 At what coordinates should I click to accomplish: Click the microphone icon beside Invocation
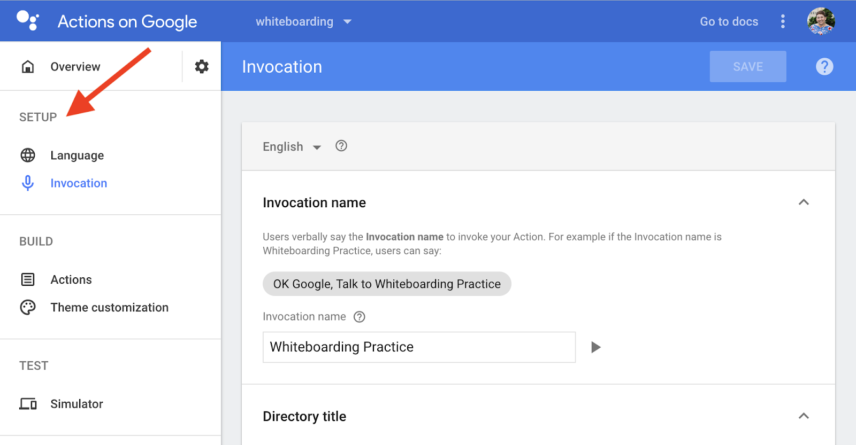(28, 183)
